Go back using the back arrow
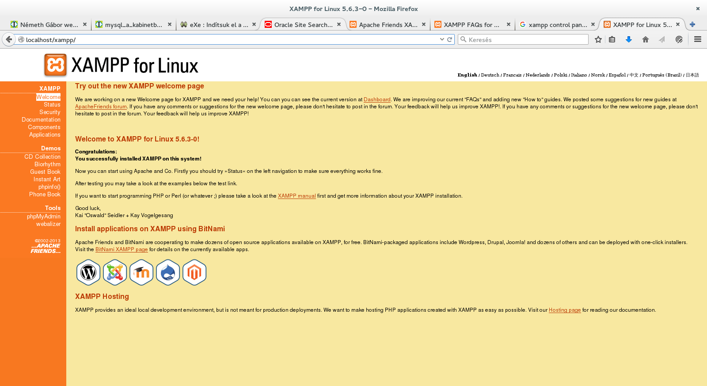Image resolution: width=707 pixels, height=386 pixels. 9,40
